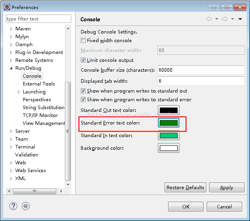The height and width of the screenshot is (221, 250).
Task: Click the tree scroll down arrow
Action: 68,185
